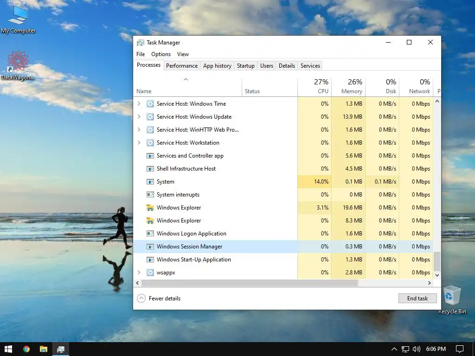Click the System process icon
This screenshot has height=356, width=475.
150,182
